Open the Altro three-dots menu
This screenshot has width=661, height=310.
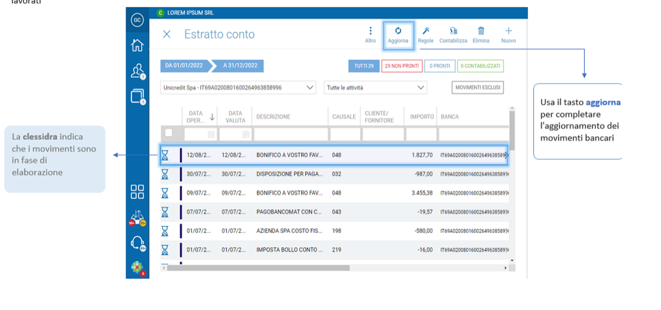click(370, 31)
